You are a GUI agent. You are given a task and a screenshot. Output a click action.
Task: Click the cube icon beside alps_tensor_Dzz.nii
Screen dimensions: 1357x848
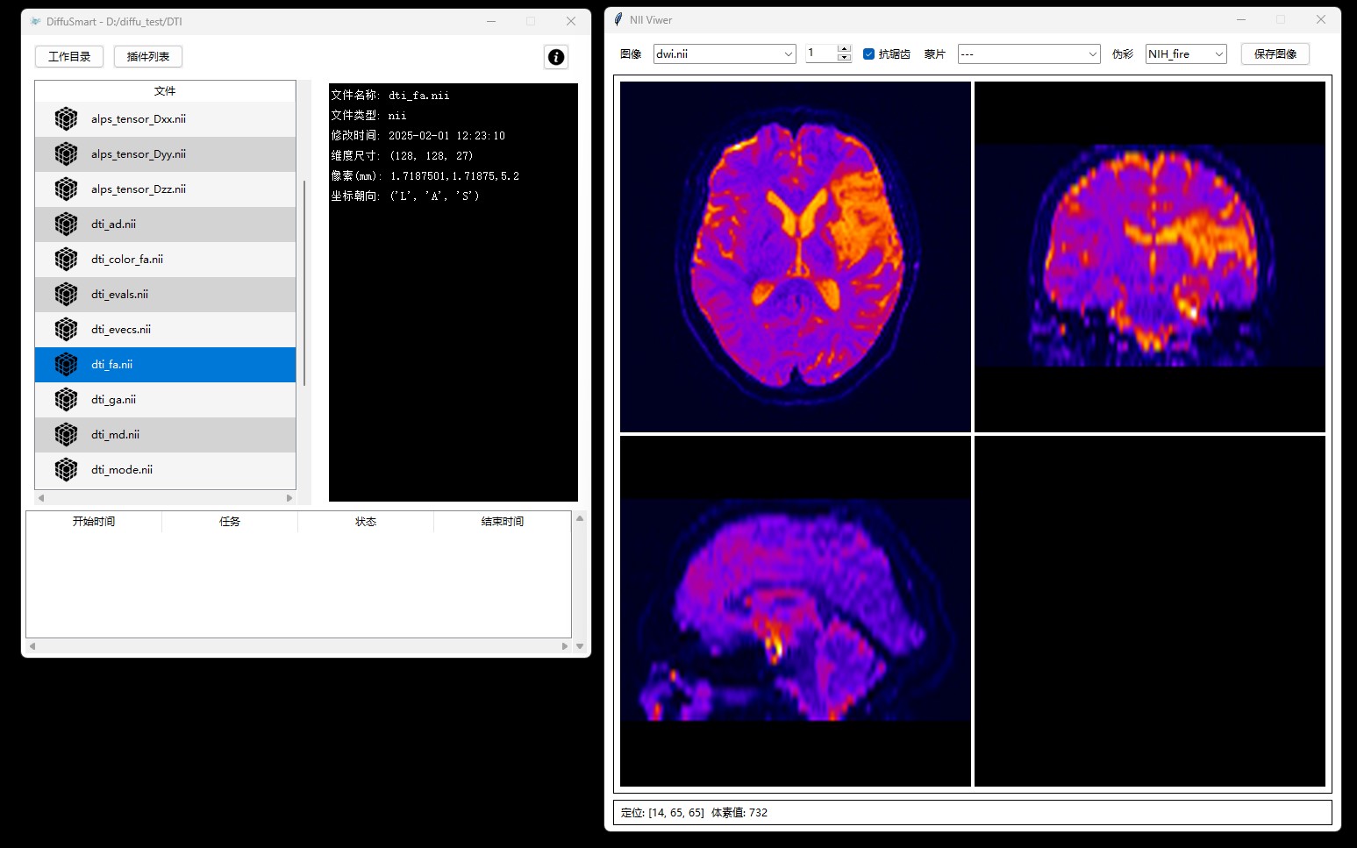tap(66, 189)
